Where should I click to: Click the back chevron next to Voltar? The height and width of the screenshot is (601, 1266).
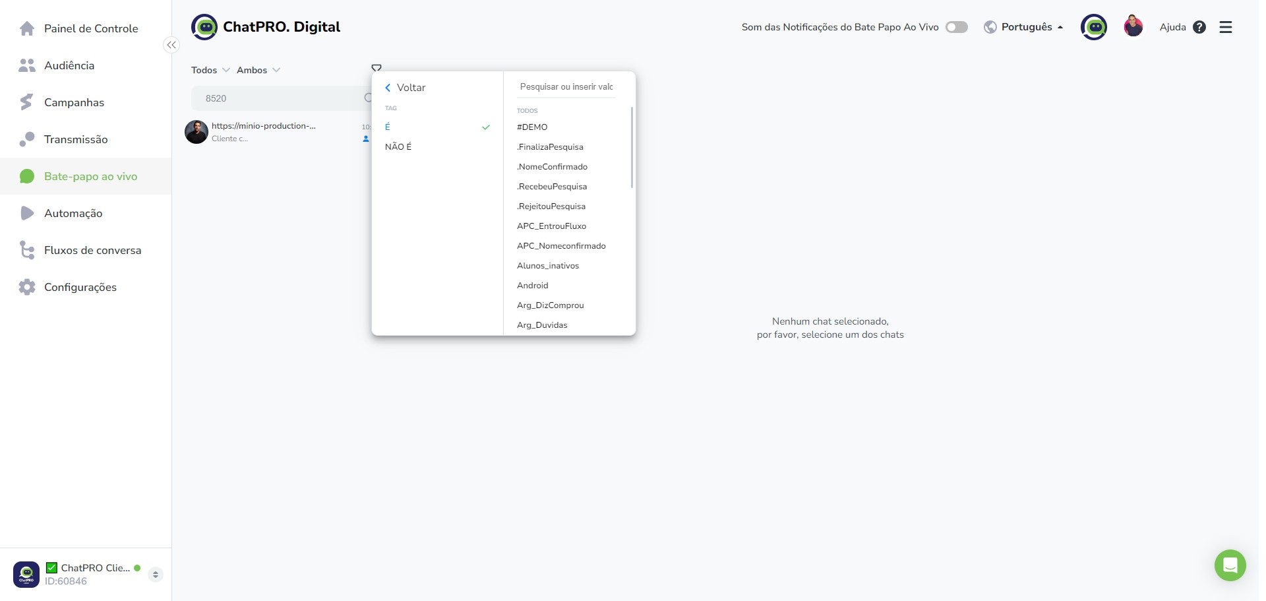pyautogui.click(x=388, y=88)
